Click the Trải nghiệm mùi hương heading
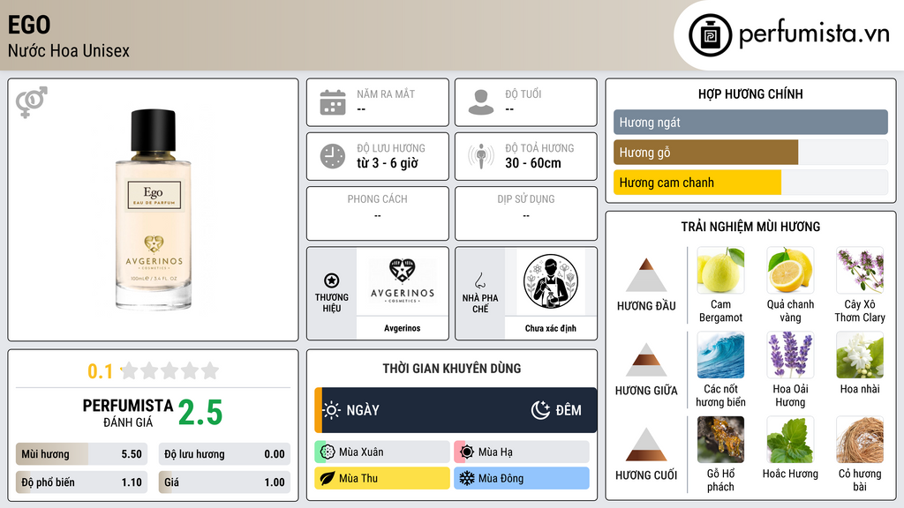This screenshot has height=508, width=904. click(x=750, y=227)
